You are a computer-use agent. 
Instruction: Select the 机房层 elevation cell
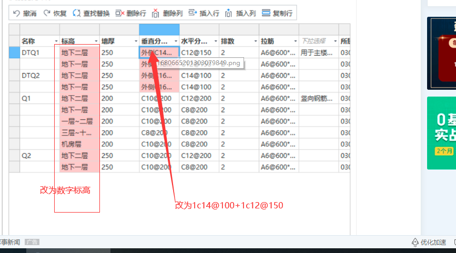pyautogui.click(x=79, y=144)
